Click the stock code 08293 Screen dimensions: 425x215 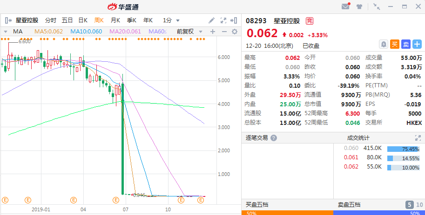click(x=256, y=21)
